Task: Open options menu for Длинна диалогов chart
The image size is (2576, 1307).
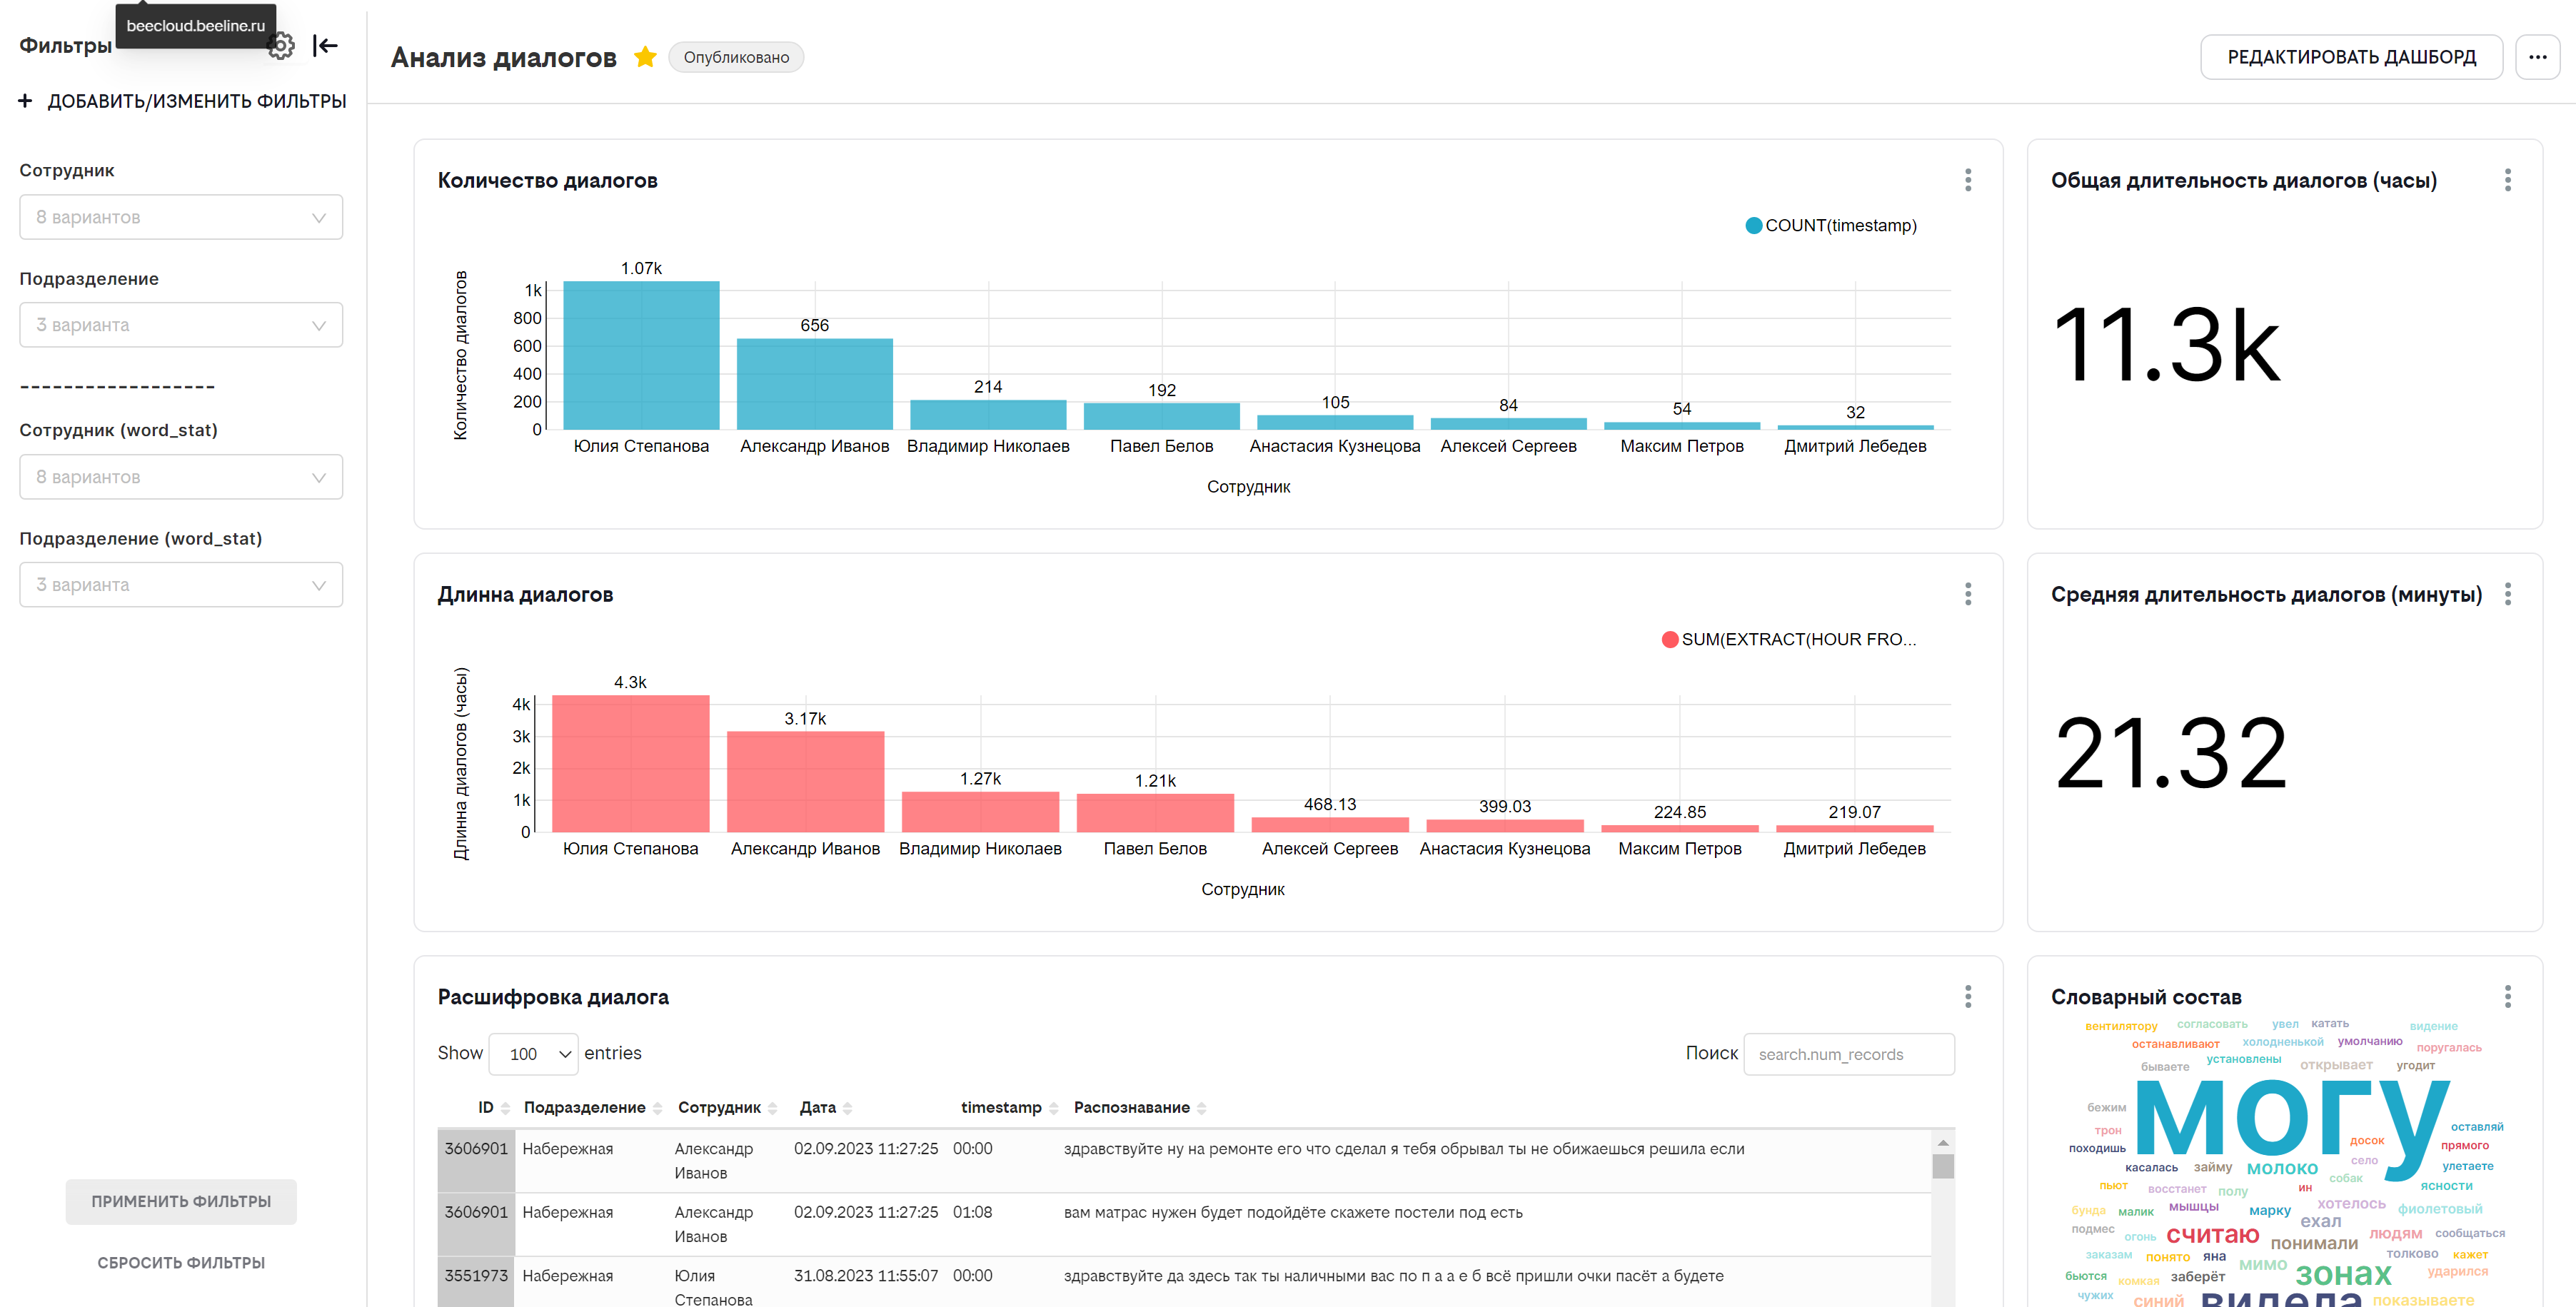Action: (x=1968, y=594)
